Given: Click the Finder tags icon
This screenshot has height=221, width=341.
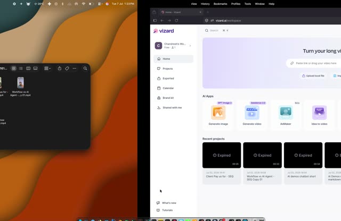Looking at the screenshot, I should 67,69.
